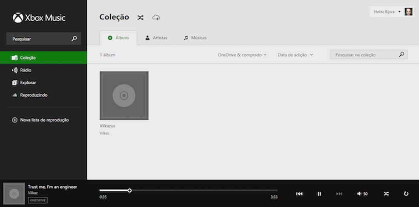Skip to the previous track
Viewport: 419px width, 207px height.
click(x=299, y=194)
